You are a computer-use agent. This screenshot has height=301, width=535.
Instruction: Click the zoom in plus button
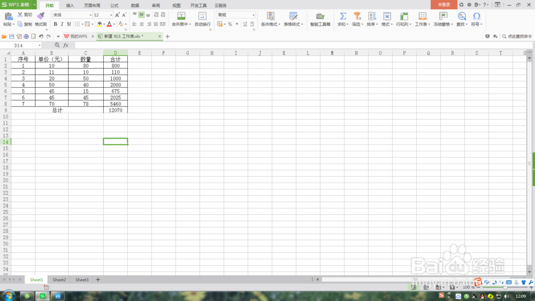point(531,287)
